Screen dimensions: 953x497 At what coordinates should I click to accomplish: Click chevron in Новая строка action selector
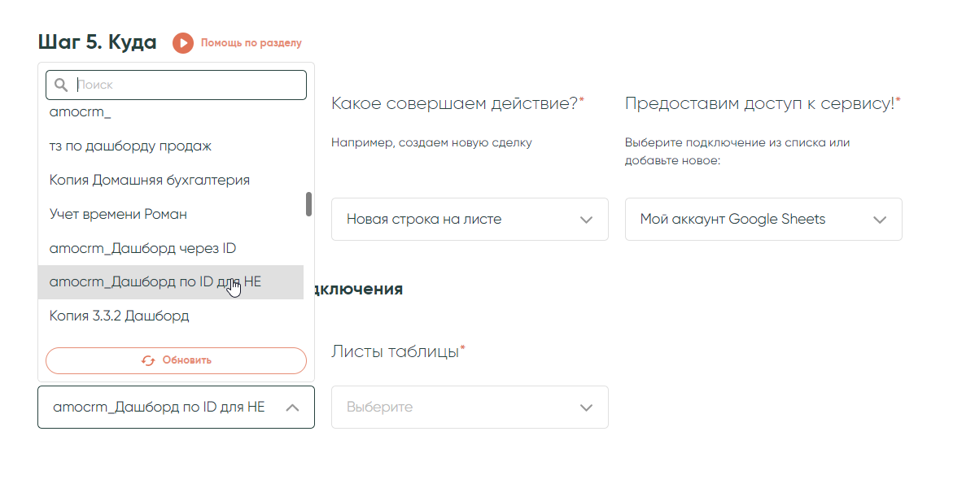coord(586,220)
